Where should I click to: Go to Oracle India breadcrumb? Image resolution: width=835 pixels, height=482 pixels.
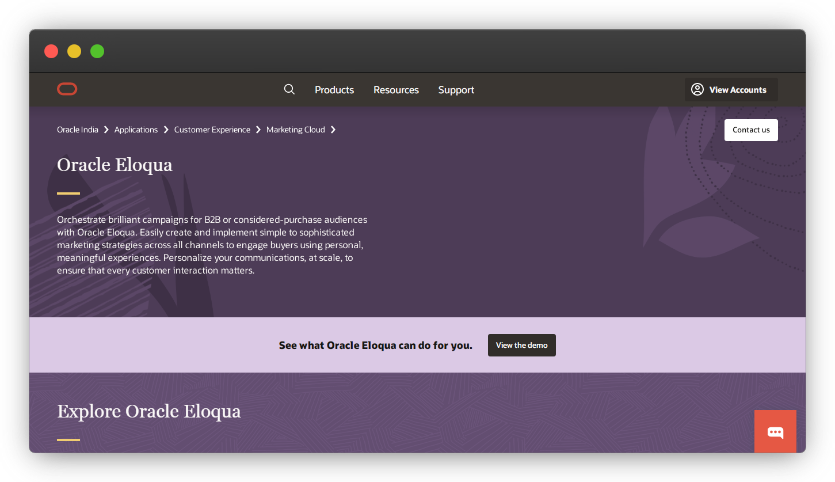tap(78, 130)
